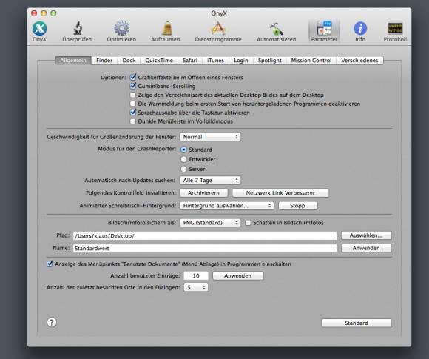
Task: Switch to the Finder tab
Action: 104,60
